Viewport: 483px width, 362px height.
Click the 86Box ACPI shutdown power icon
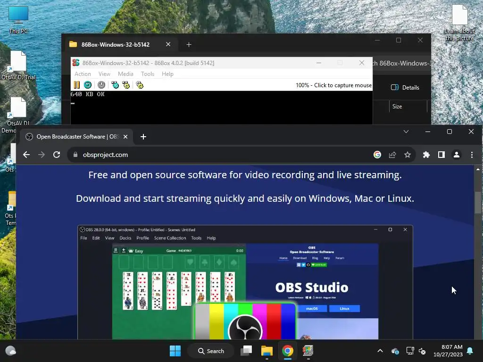pyautogui.click(x=101, y=85)
